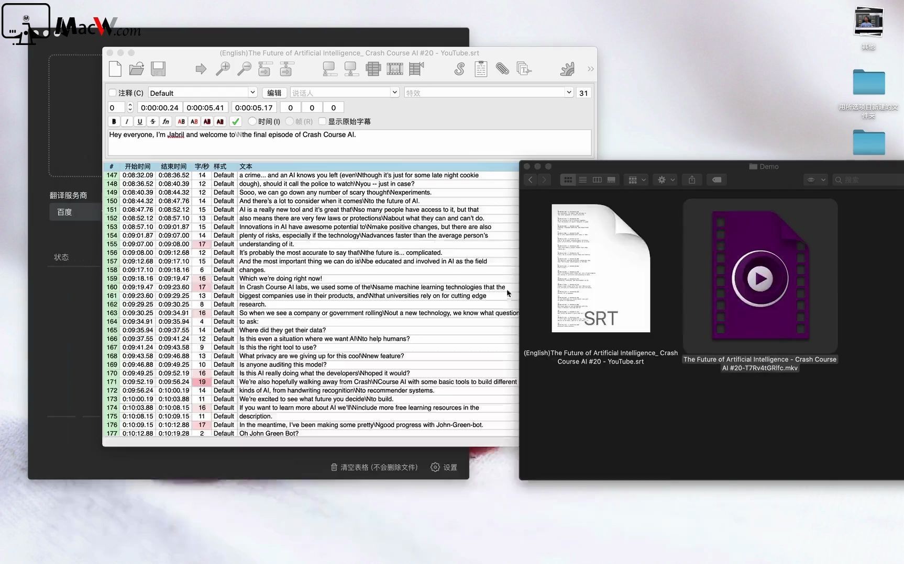Toggle the 显示原始字幕 checkbox
The height and width of the screenshot is (564, 904).
[x=323, y=121]
